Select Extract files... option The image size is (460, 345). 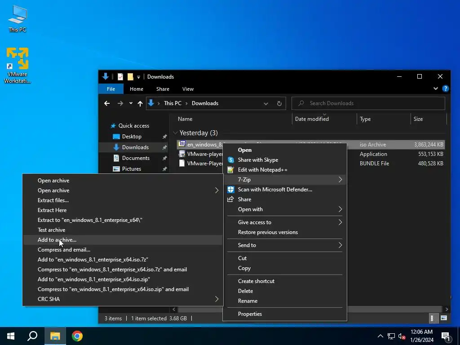pos(123,200)
